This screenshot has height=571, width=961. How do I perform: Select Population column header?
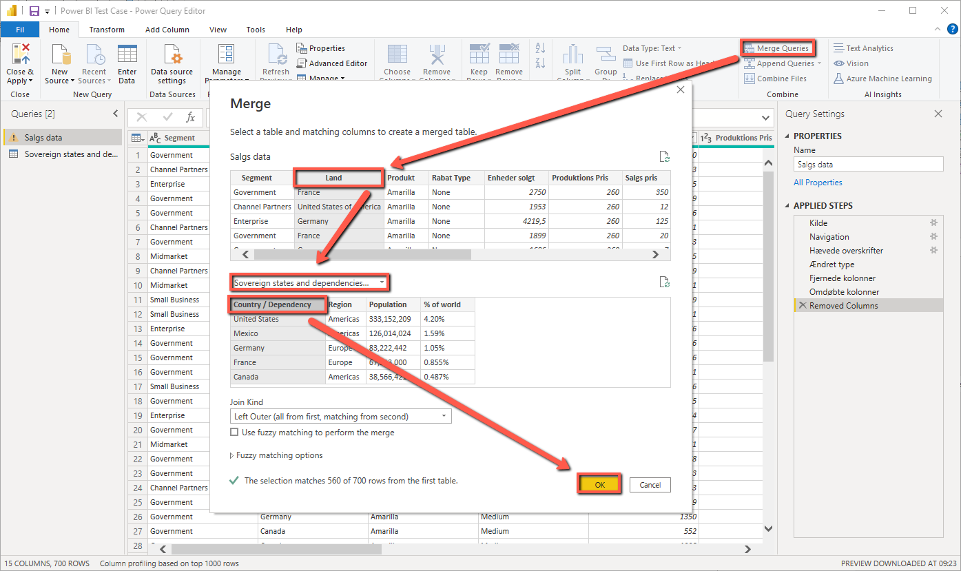393,304
